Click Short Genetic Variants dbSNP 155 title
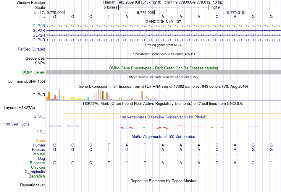Screen dimensions: 281x192 click(163, 77)
